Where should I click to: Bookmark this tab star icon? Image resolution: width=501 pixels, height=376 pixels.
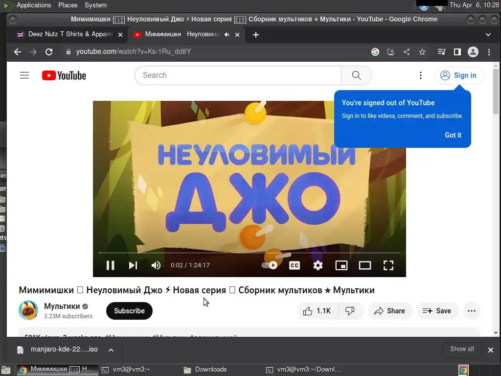(x=422, y=52)
